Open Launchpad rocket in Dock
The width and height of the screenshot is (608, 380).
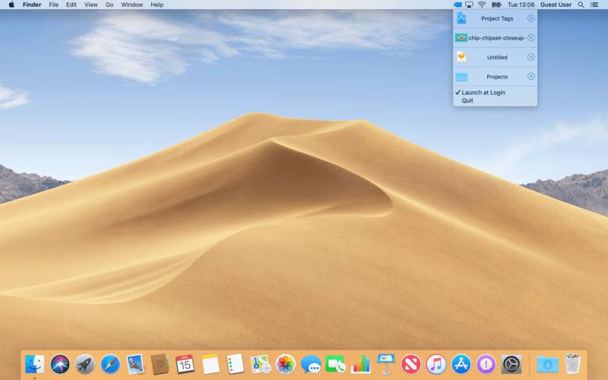coord(85,364)
